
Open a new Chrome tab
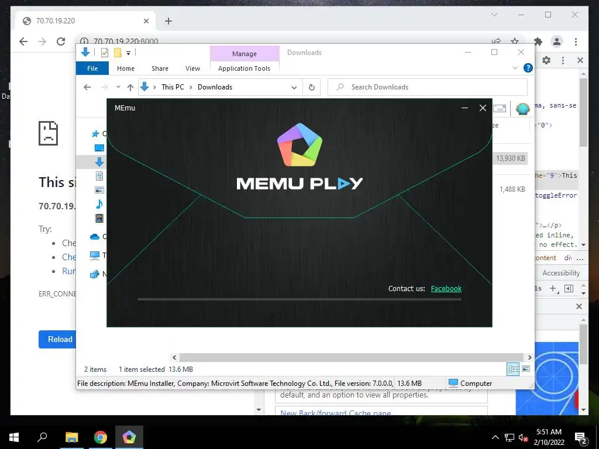pos(168,21)
